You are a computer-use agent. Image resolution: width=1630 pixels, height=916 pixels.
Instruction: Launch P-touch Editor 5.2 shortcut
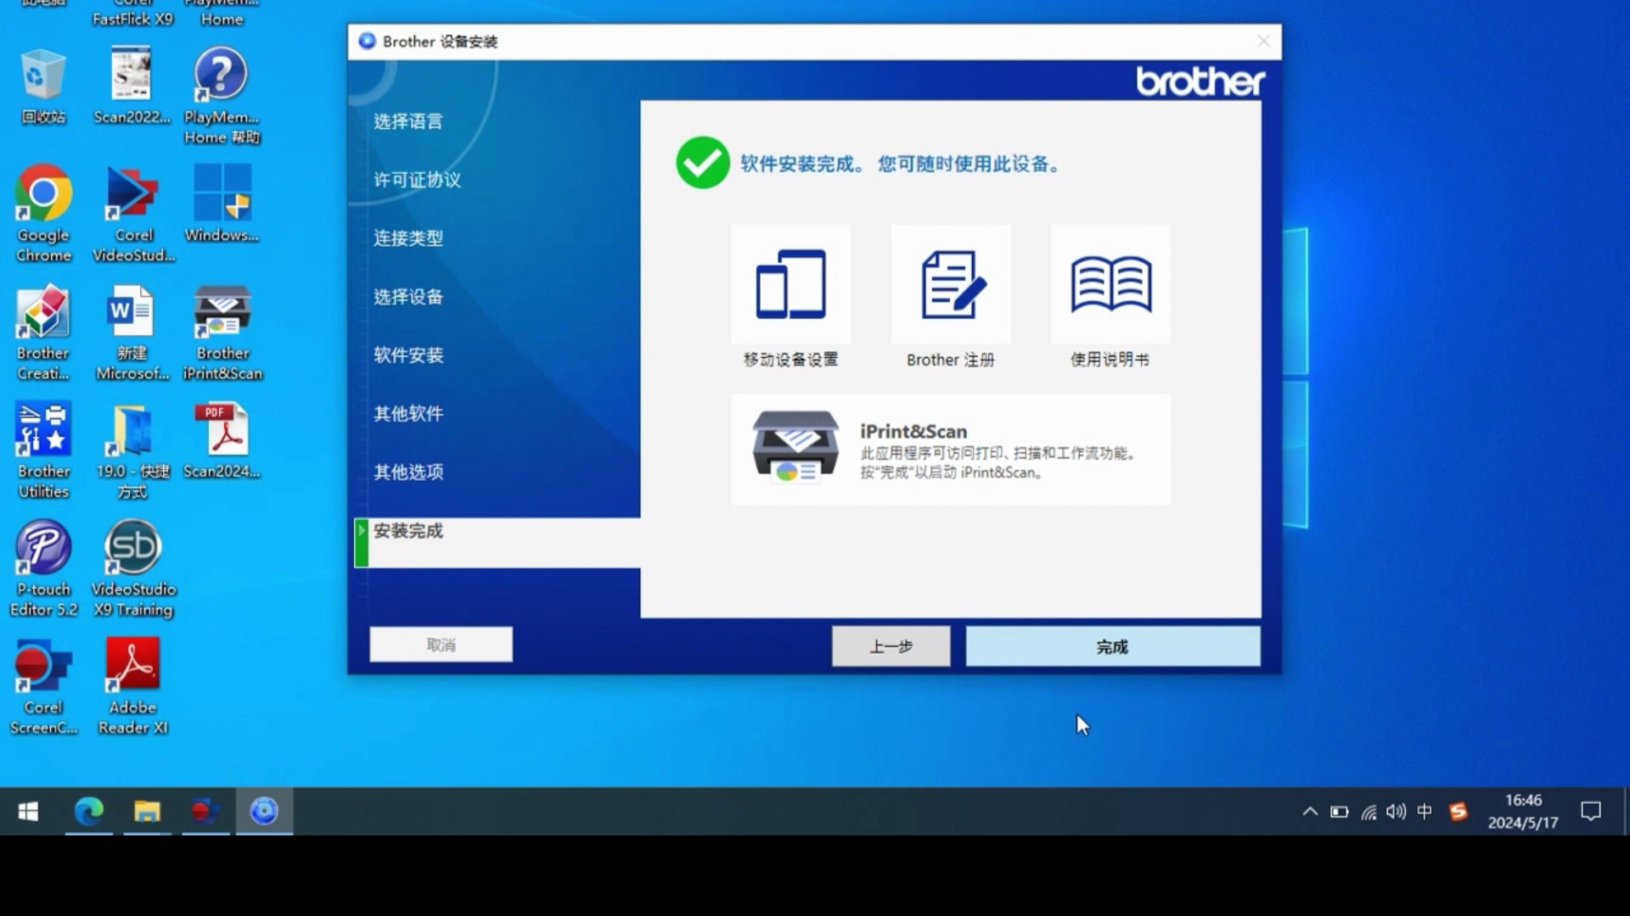(43, 569)
